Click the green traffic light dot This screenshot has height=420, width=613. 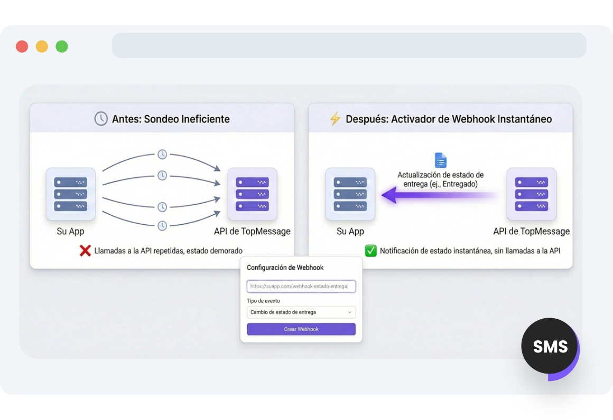click(62, 46)
